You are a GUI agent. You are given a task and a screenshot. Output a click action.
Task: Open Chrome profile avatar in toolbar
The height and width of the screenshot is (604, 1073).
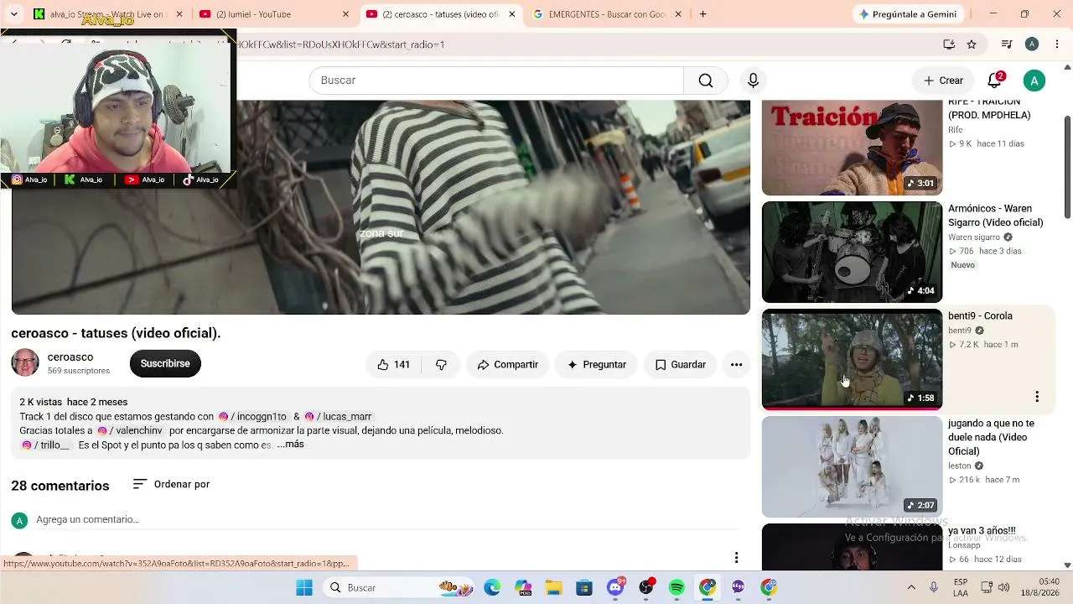pos(1032,44)
